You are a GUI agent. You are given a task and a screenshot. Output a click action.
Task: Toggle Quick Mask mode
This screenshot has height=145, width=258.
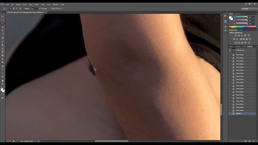(x=2, y=94)
